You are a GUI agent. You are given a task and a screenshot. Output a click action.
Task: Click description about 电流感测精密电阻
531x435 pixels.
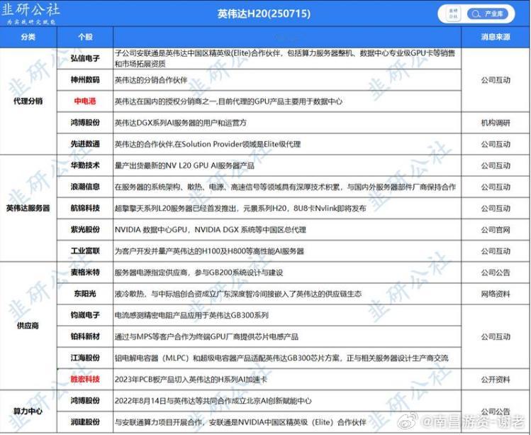tap(191, 315)
